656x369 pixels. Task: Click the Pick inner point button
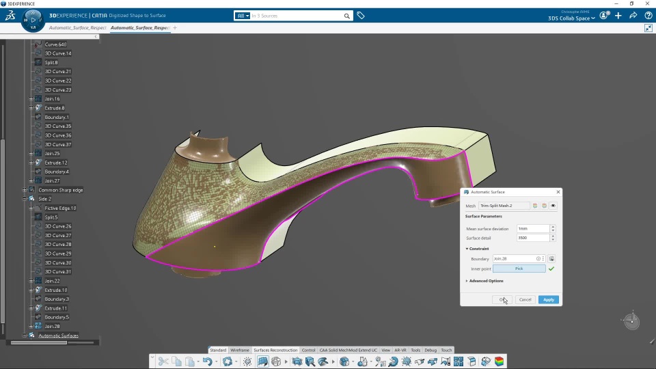519,269
